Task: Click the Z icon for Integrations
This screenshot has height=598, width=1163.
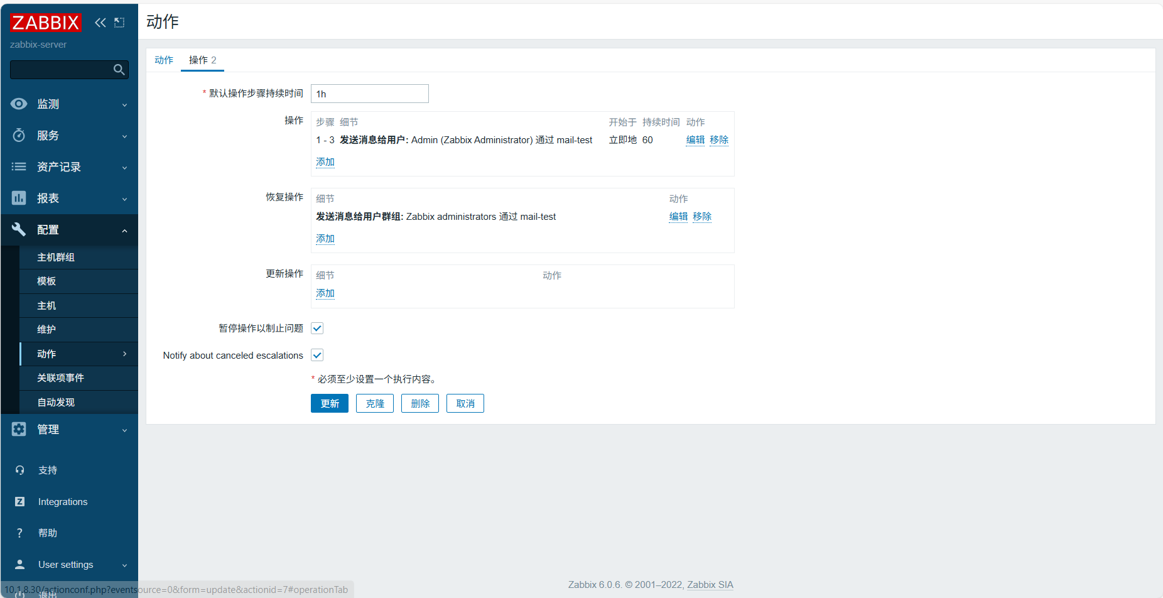Action: tap(20, 501)
